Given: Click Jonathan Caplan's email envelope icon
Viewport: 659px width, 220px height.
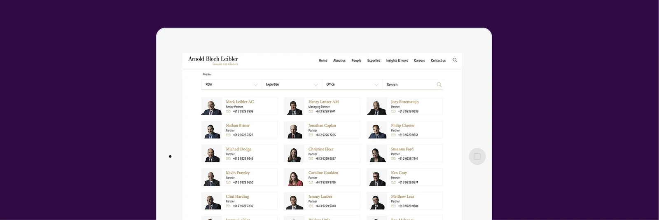Looking at the screenshot, I should [x=311, y=135].
